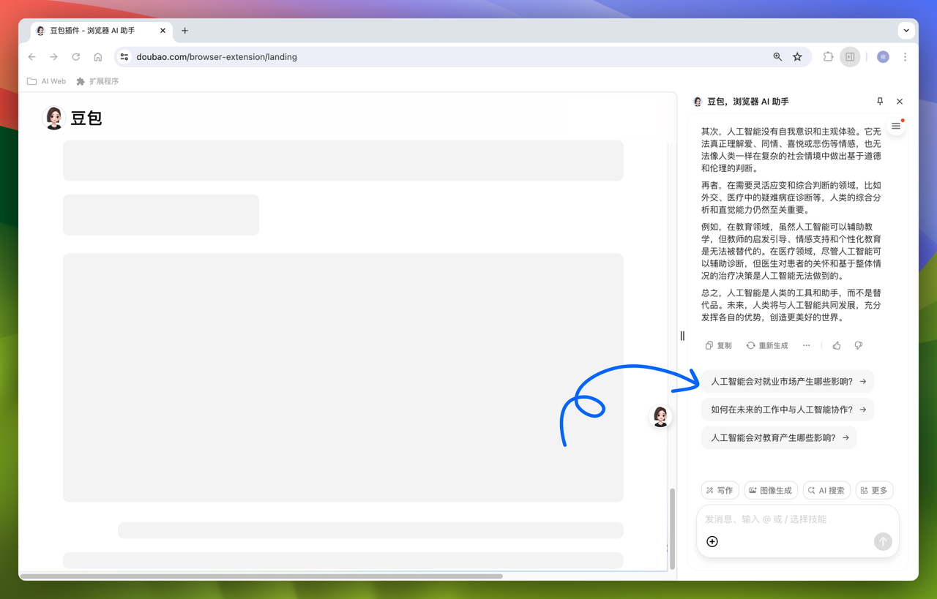Open the 扩展程序 bookmark
The image size is (937, 599).
(97, 81)
